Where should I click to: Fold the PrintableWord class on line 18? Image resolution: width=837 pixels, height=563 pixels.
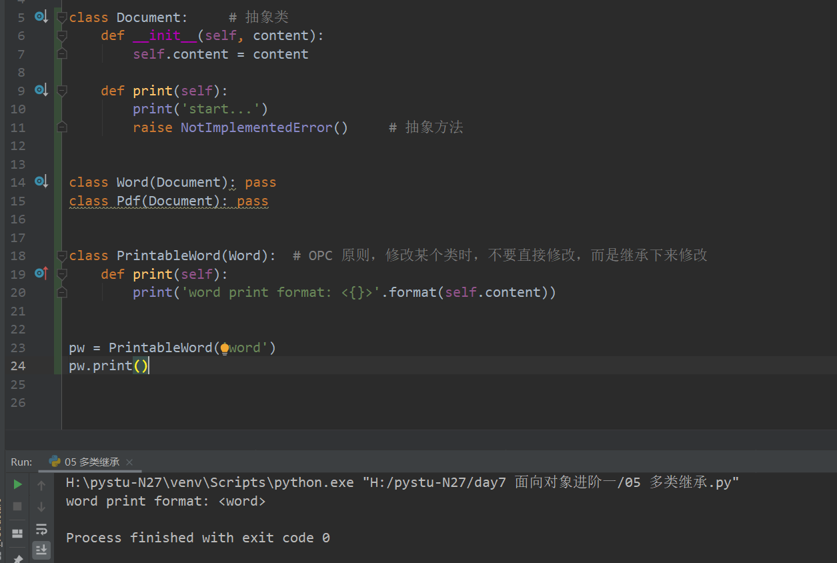click(62, 255)
